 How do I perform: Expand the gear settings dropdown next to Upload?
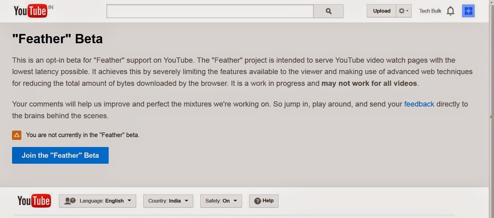click(404, 11)
